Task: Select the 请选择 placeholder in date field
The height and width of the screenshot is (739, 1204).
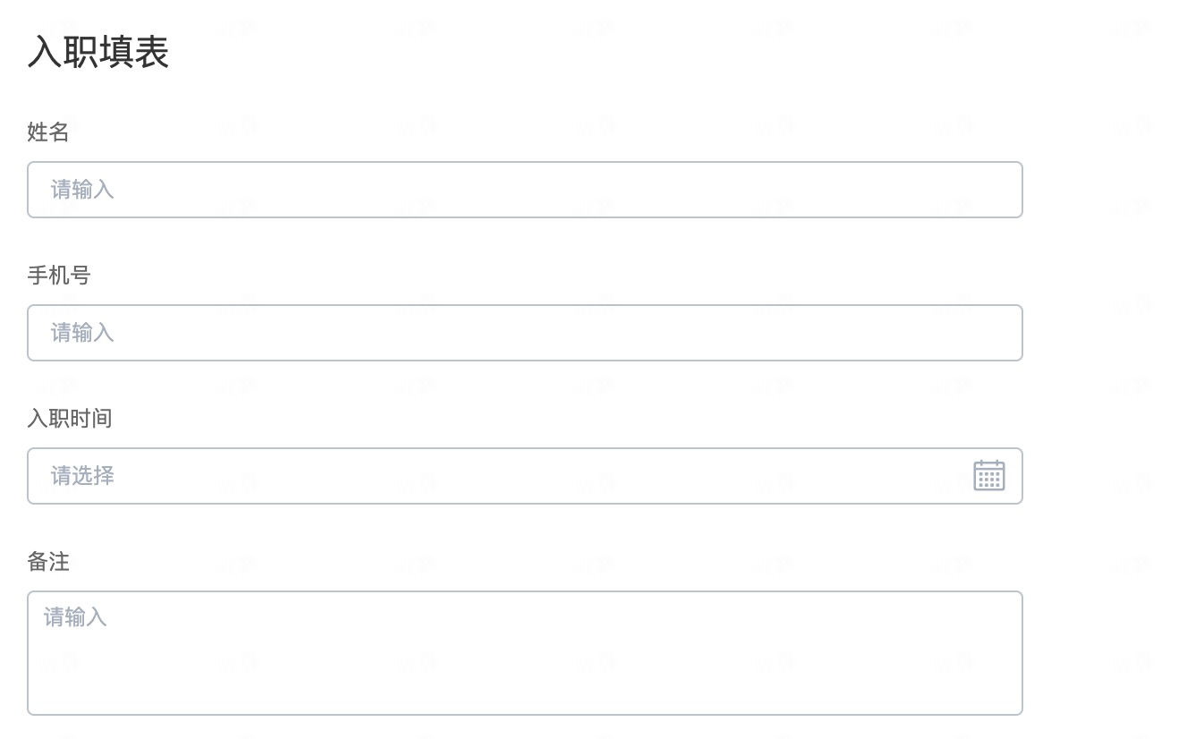Action: [82, 476]
